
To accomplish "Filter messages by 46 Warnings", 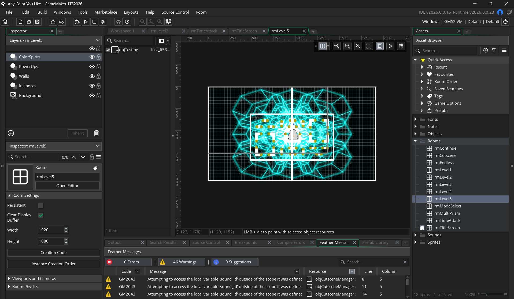I will coord(182,262).
